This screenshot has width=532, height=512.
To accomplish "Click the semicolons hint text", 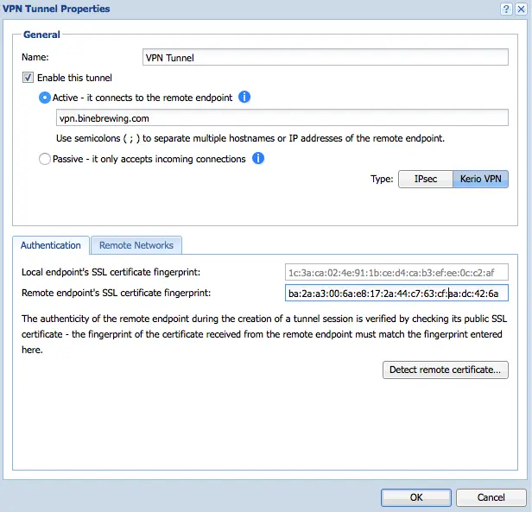I will click(x=250, y=138).
